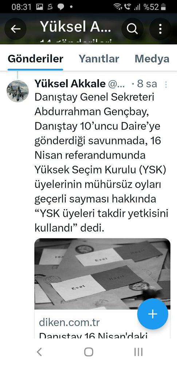Open Android recent apps button
The width and height of the screenshot is (177, 365).
point(138,352)
